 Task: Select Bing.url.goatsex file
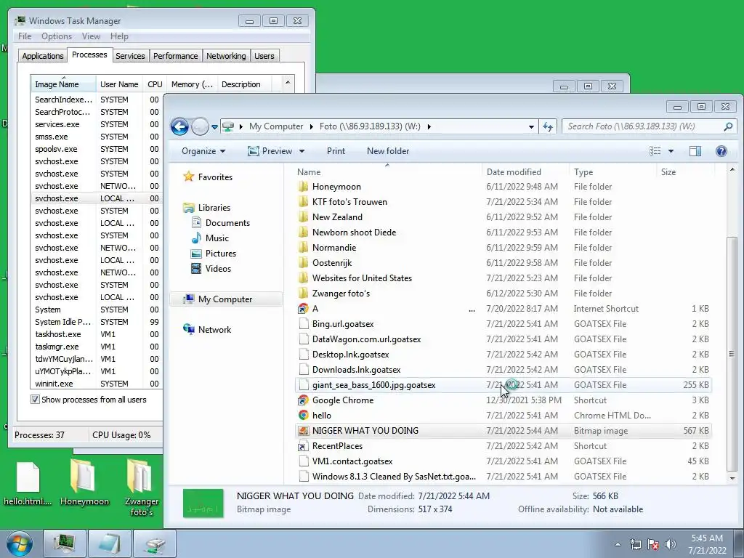coord(343,323)
